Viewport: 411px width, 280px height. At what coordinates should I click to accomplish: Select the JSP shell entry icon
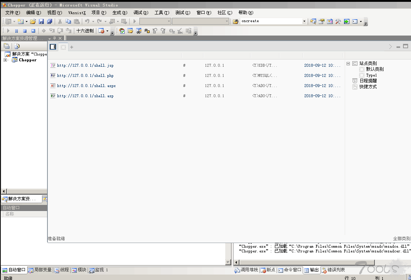53,65
